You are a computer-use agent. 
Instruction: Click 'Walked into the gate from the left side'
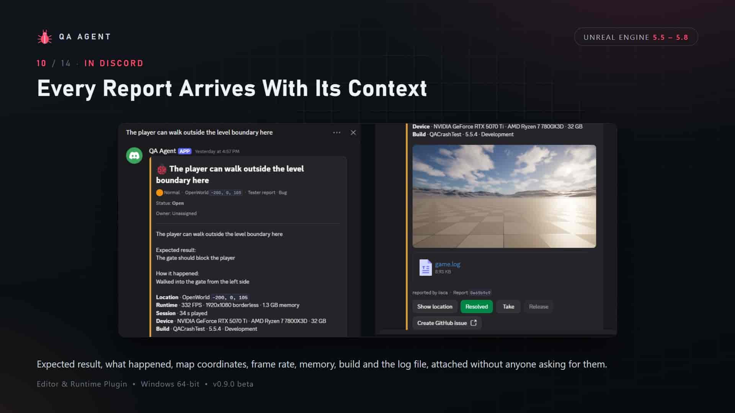[x=203, y=282]
